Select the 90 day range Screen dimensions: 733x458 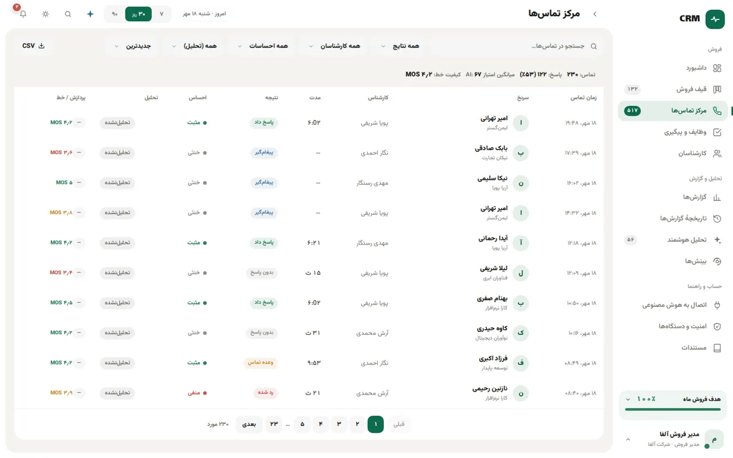(115, 14)
